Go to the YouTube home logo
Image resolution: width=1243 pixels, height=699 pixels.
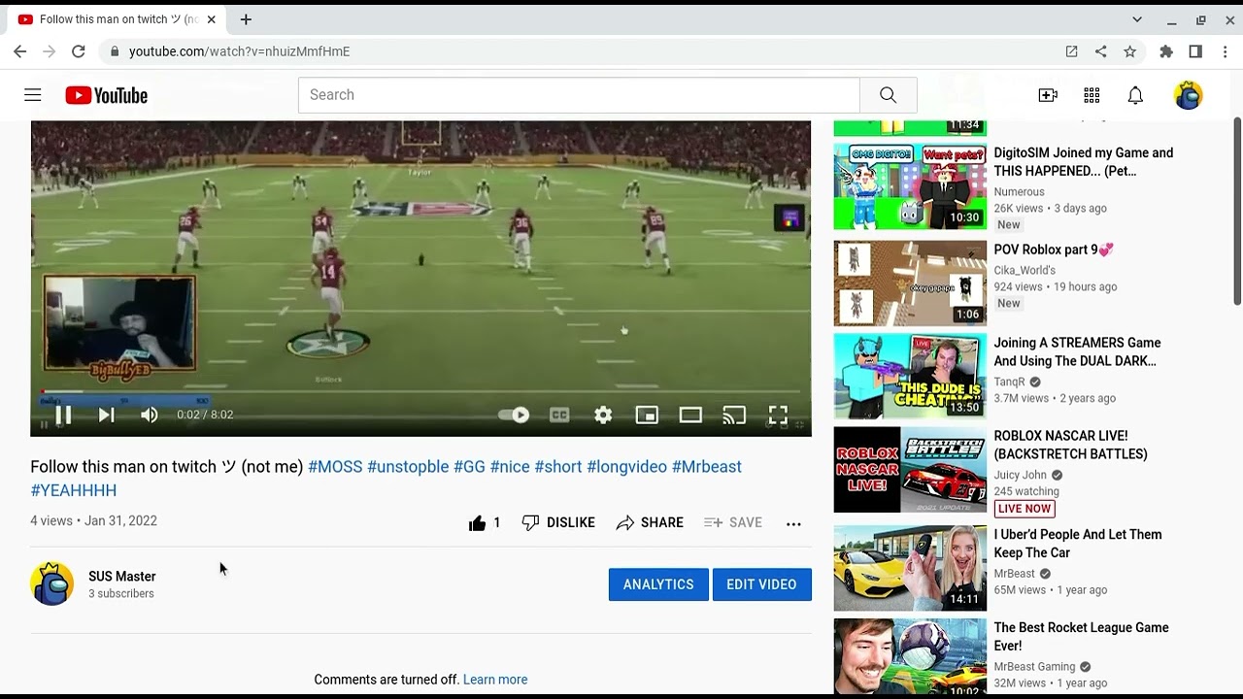107,95
